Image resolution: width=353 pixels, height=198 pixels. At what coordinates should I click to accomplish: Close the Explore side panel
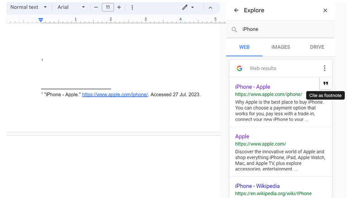tap(325, 10)
